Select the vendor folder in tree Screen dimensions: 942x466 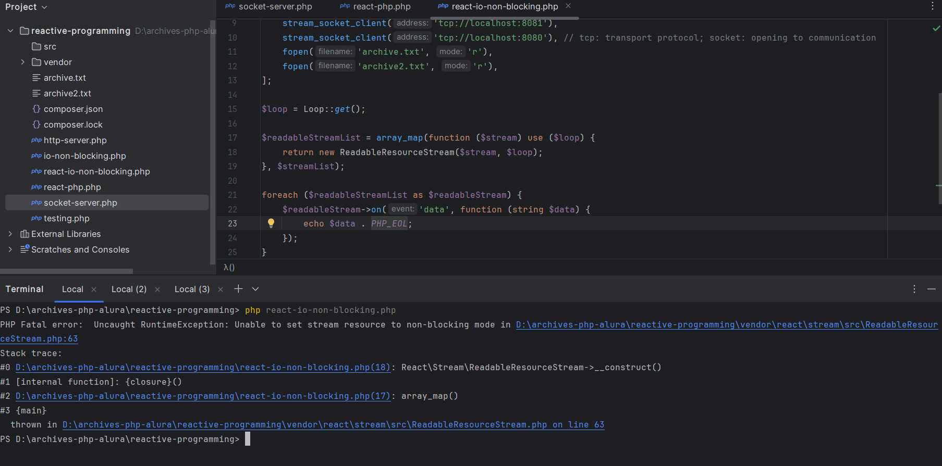[58, 62]
